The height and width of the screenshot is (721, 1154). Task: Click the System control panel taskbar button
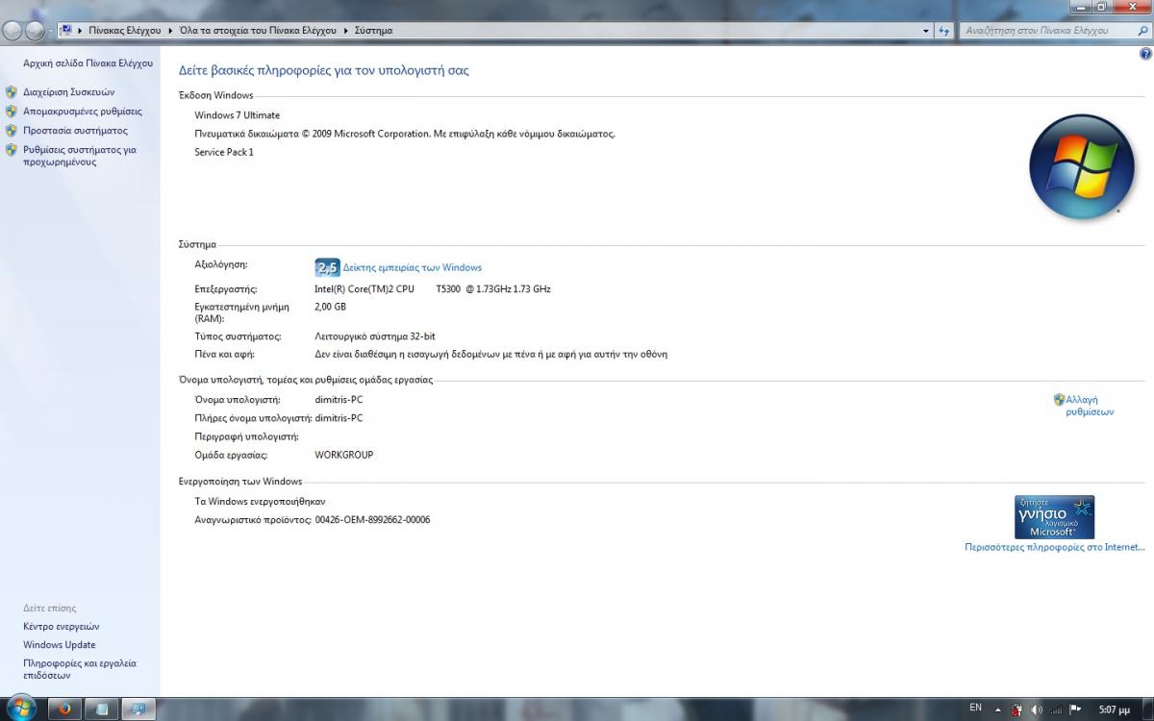[138, 709]
